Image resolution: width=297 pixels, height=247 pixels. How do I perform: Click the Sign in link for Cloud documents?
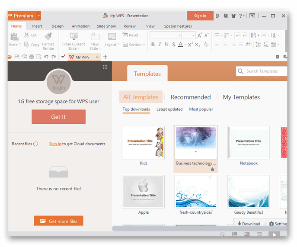pyautogui.click(x=55, y=144)
